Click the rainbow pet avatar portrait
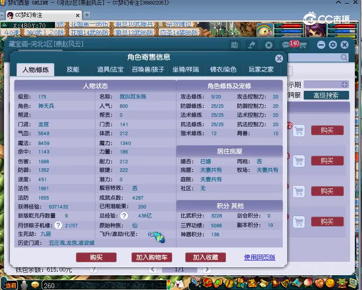The height and width of the screenshot is (290, 362). (265, 30)
